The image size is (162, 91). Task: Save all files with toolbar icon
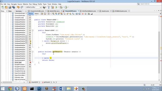point(13,7)
